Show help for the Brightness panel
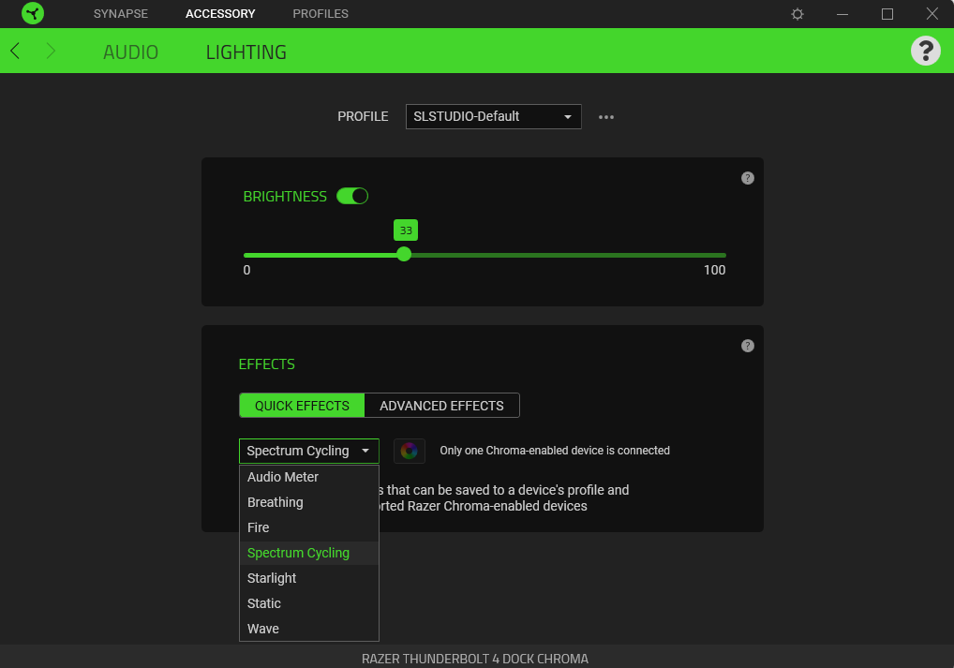 (748, 178)
